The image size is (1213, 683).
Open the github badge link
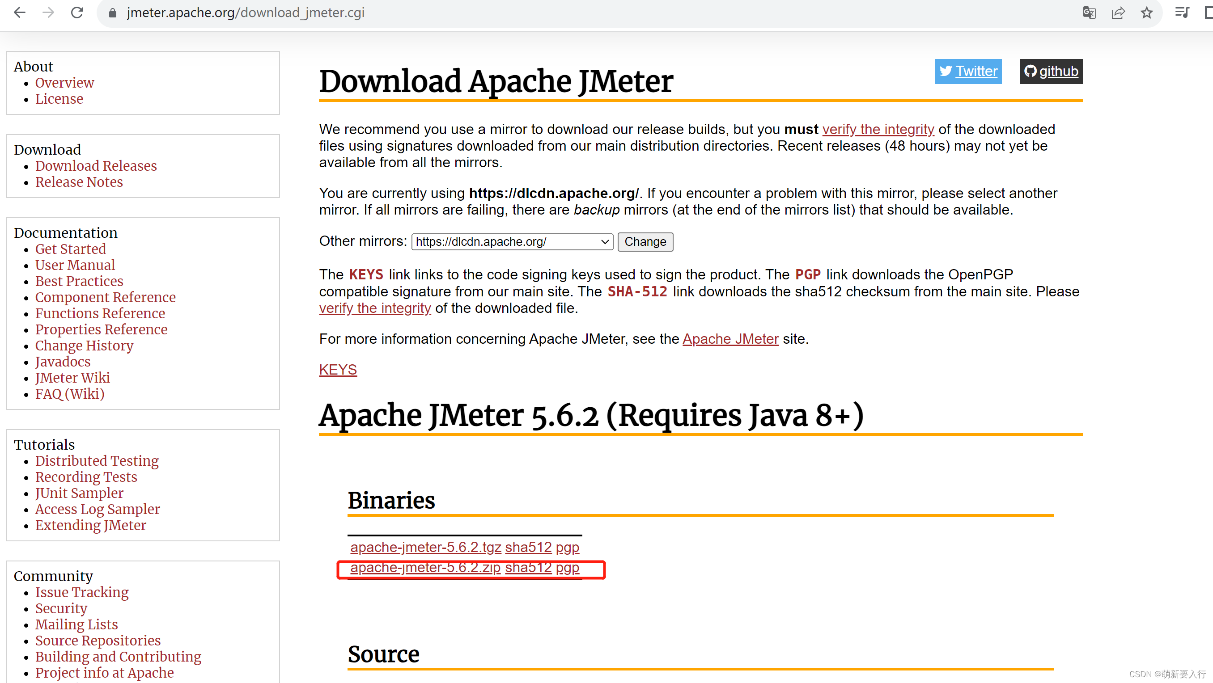pos(1051,71)
